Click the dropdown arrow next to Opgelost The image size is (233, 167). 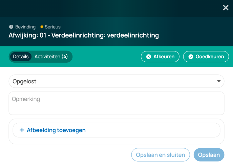(x=219, y=81)
